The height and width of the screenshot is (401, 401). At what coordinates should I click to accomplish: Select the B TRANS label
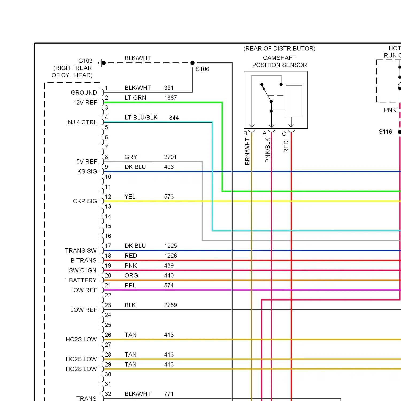click(83, 261)
